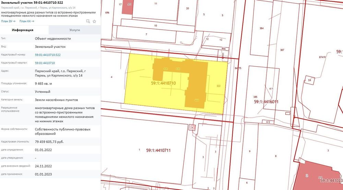
Task: Add parcel to favorites with star icon
Action: click(x=94, y=21)
